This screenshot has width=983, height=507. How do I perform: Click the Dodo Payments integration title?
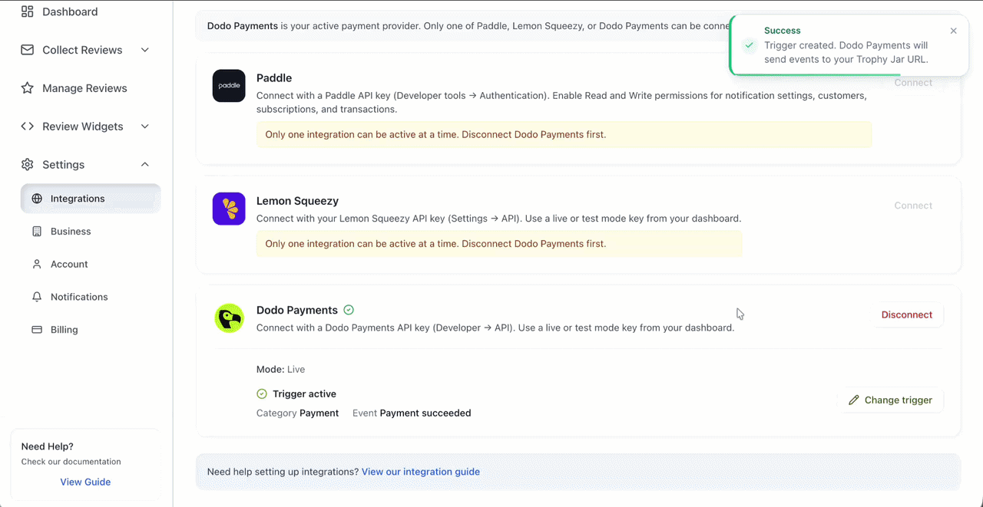click(x=297, y=310)
